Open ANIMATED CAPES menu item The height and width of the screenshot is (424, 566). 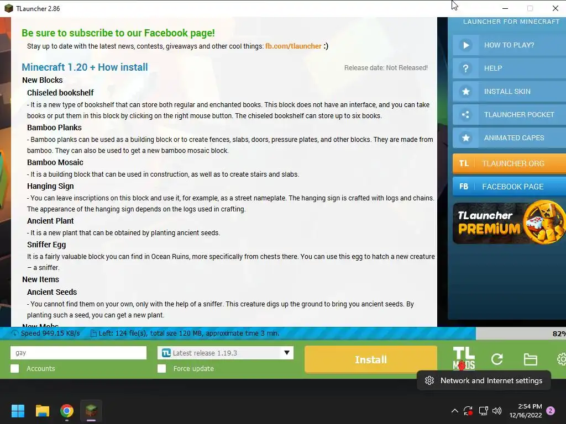509,137
